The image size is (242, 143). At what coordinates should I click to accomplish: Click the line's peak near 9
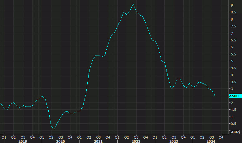tap(133, 4)
